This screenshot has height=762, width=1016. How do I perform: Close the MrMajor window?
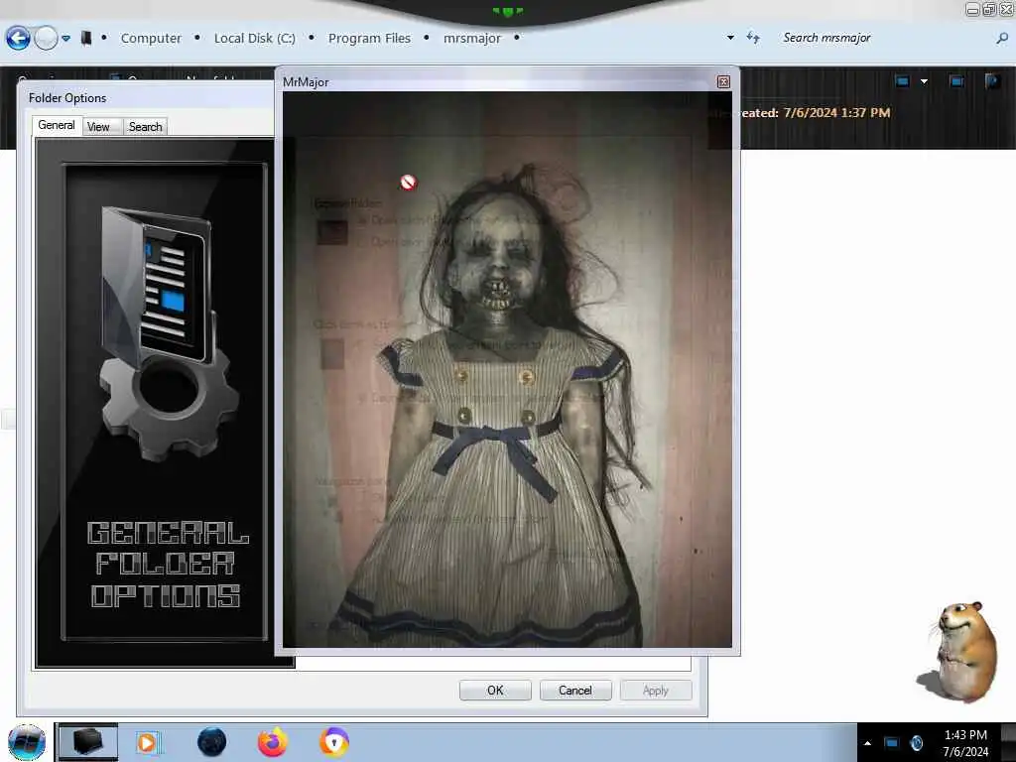tap(723, 81)
